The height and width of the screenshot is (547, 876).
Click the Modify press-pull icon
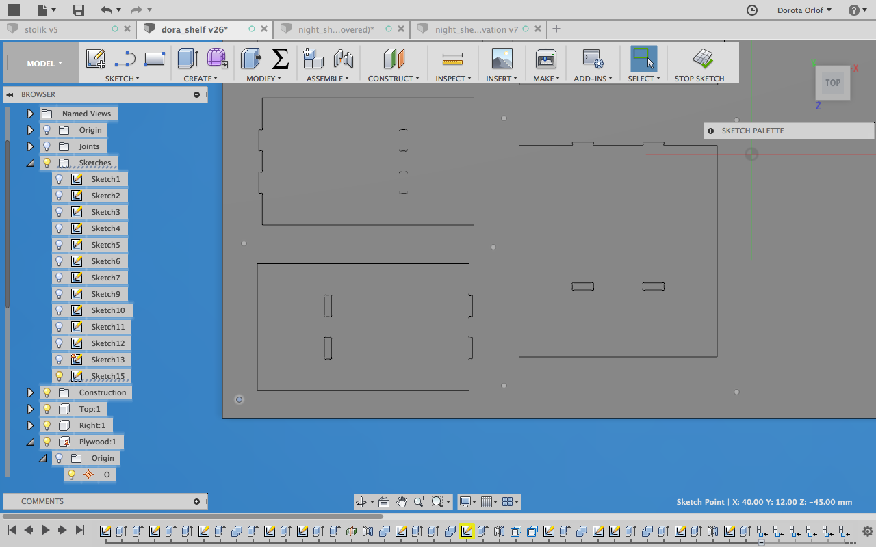[251, 59]
